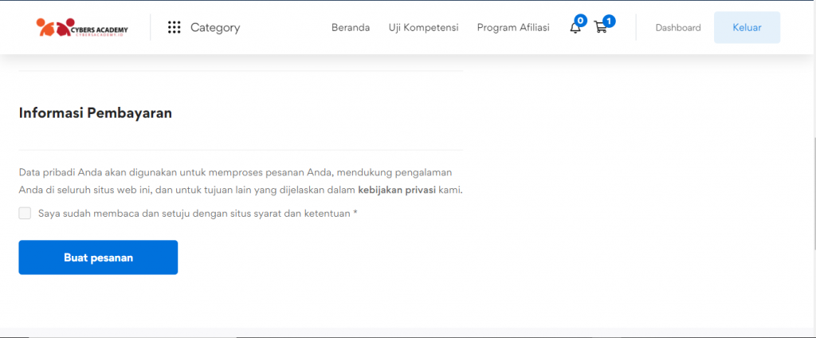Viewport: 816px width, 338px height.
Task: Open the notifications bell icon
Action: 575,29
